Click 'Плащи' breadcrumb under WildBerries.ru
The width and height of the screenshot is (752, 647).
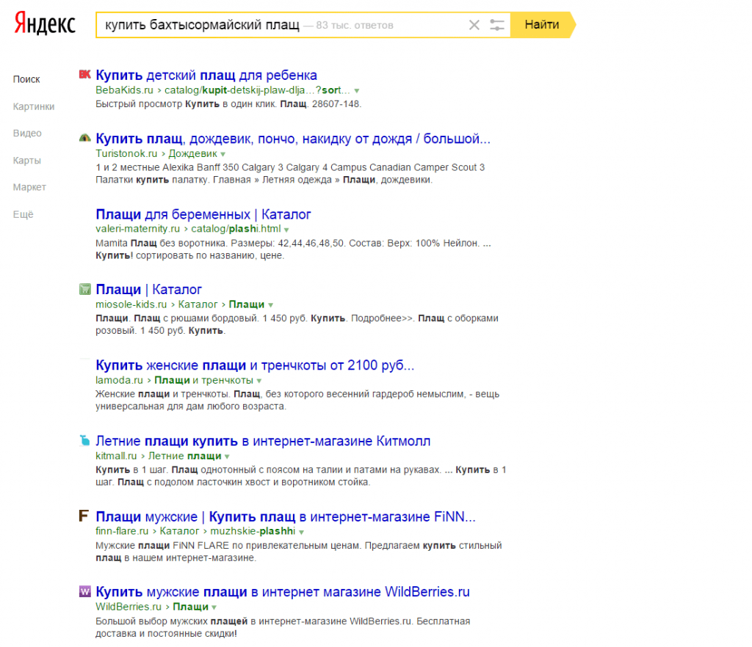(x=190, y=607)
